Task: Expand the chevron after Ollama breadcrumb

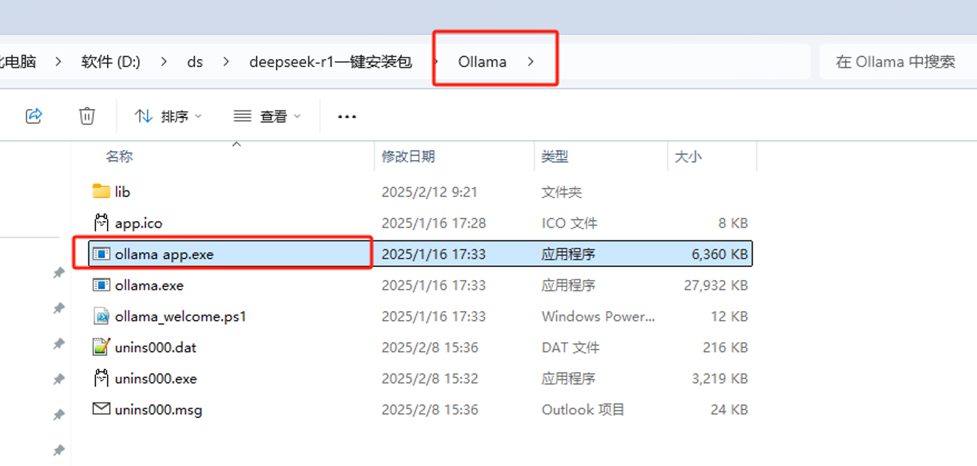Action: (x=531, y=62)
